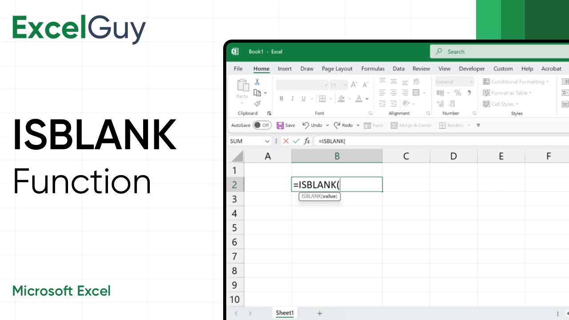The image size is (569, 320).
Task: Switch to the Draw tab
Action: [307, 69]
